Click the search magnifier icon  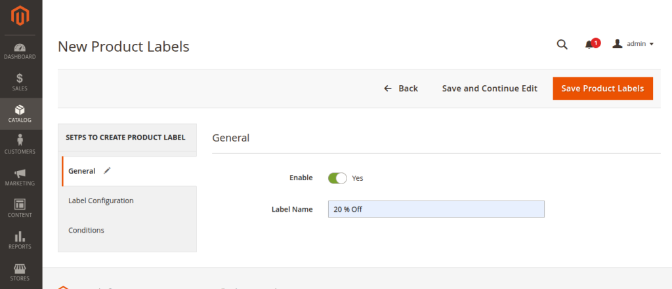pyautogui.click(x=562, y=44)
